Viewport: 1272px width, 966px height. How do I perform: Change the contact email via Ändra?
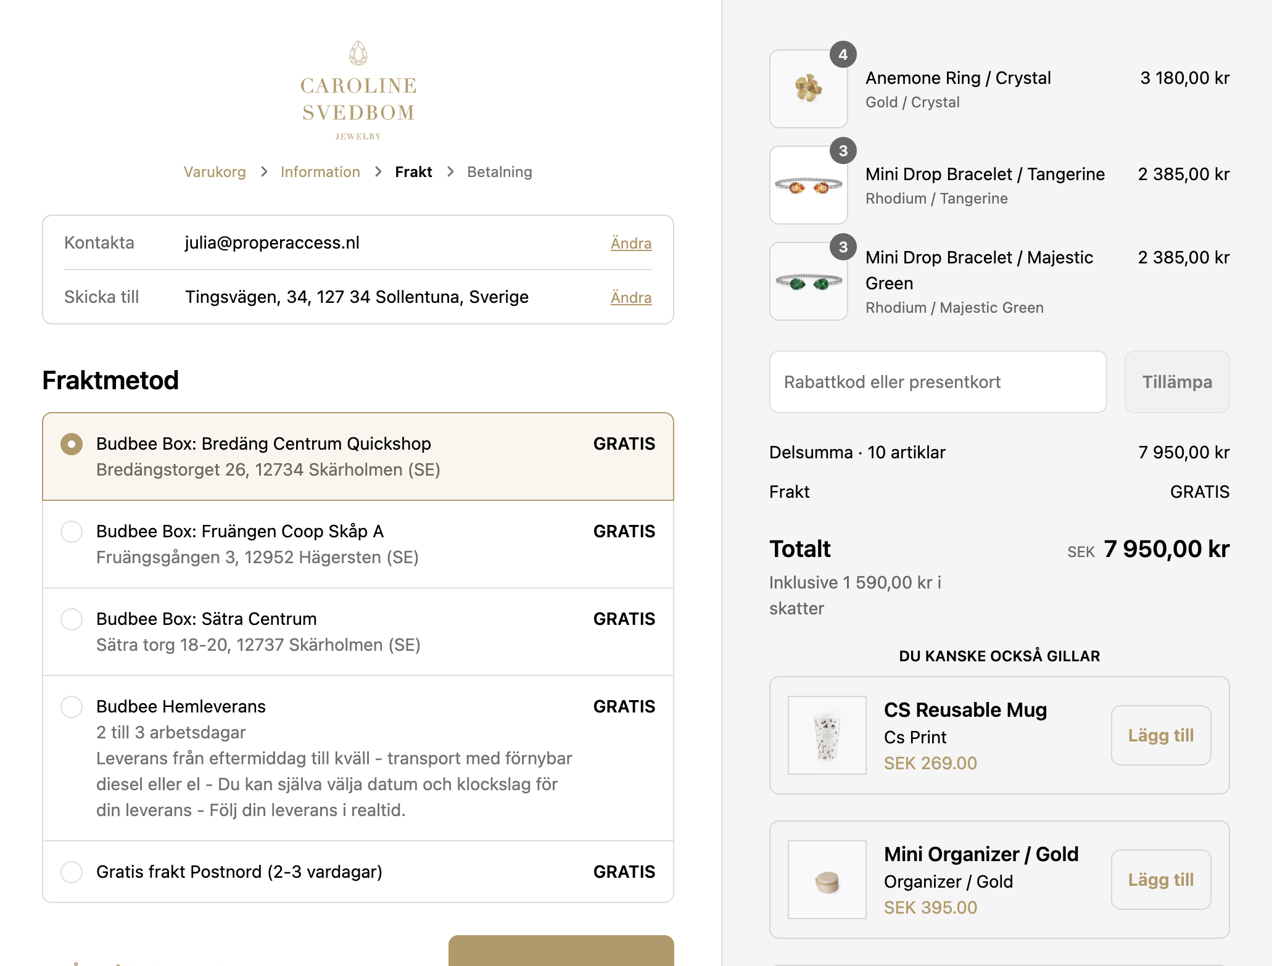point(631,243)
